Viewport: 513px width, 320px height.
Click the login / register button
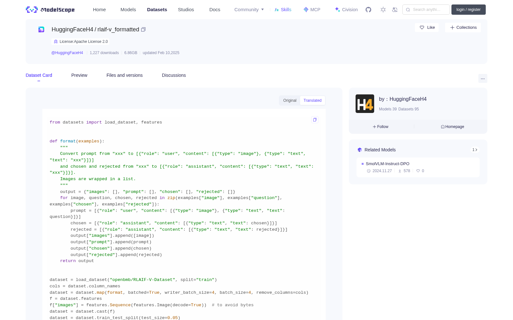tap(468, 10)
